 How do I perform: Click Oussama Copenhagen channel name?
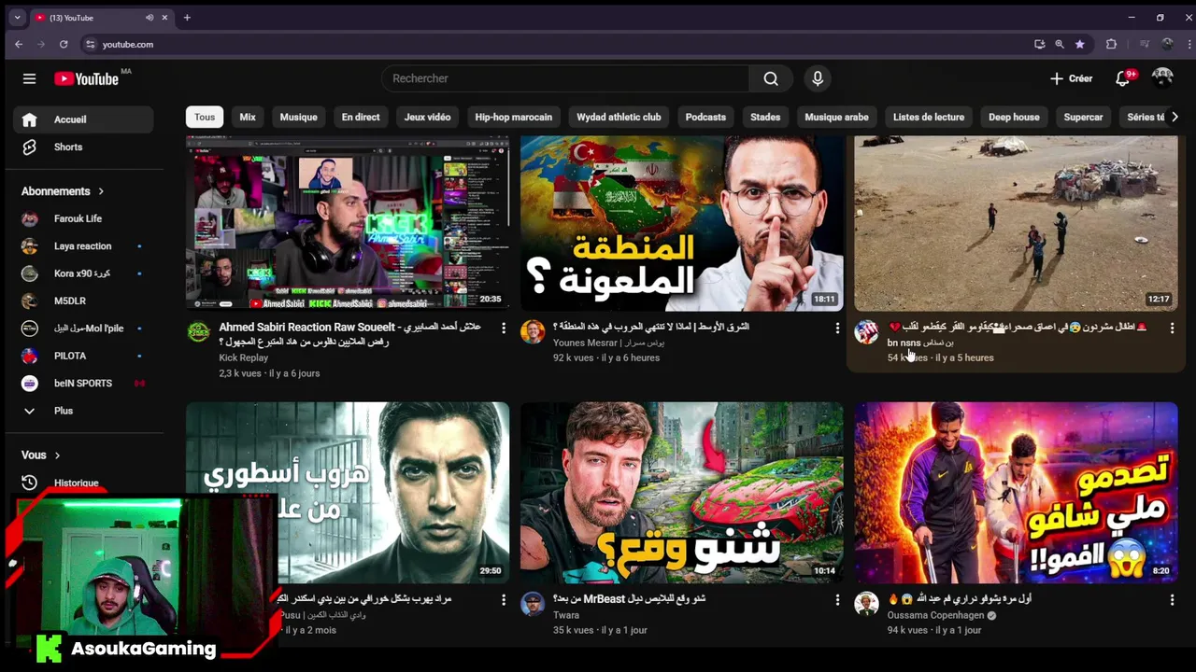click(x=935, y=615)
